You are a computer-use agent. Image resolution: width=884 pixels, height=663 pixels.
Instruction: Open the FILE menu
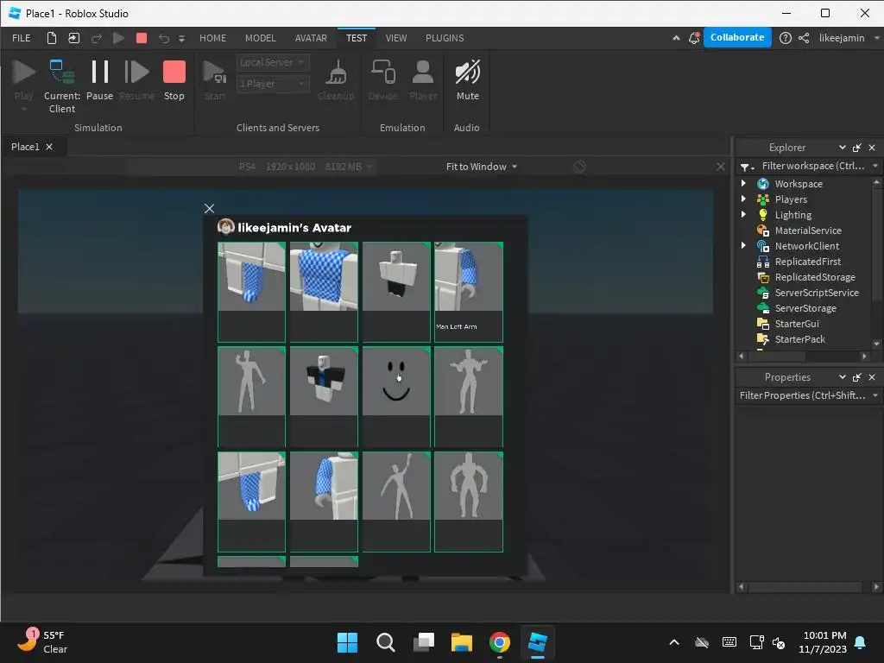[22, 38]
